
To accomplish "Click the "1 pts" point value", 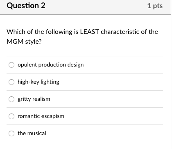I will tap(155, 6).
